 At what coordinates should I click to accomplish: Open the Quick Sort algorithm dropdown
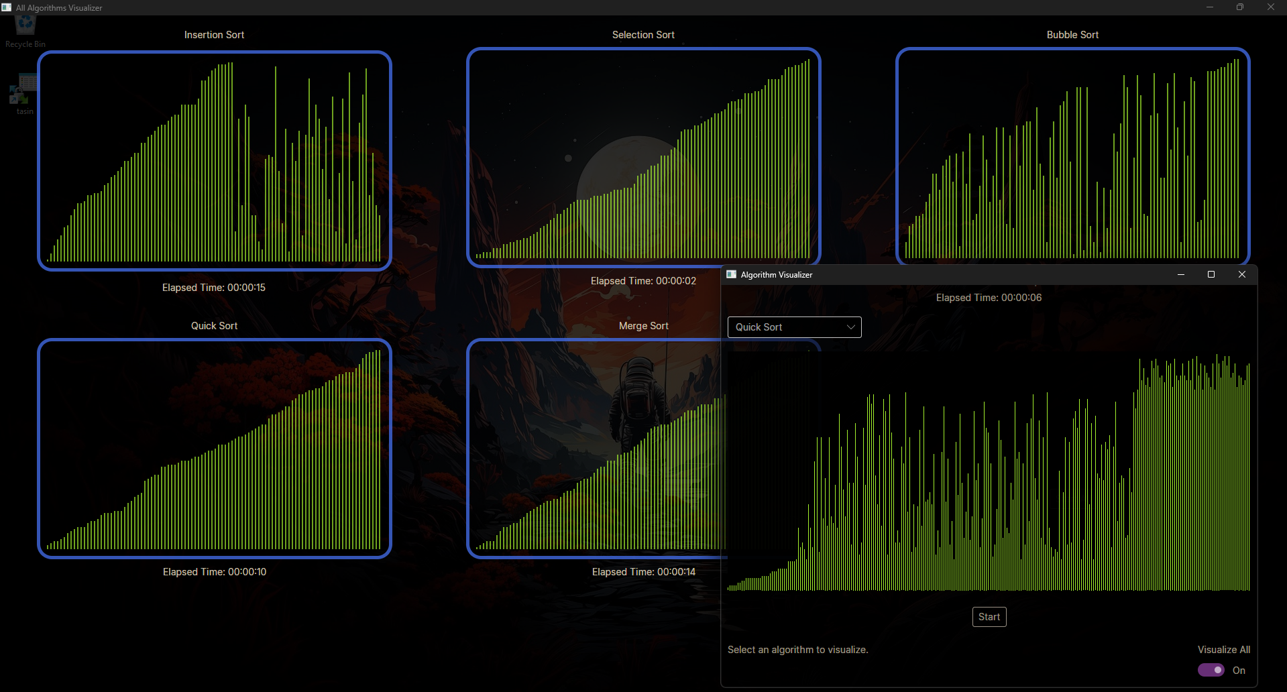coord(794,327)
